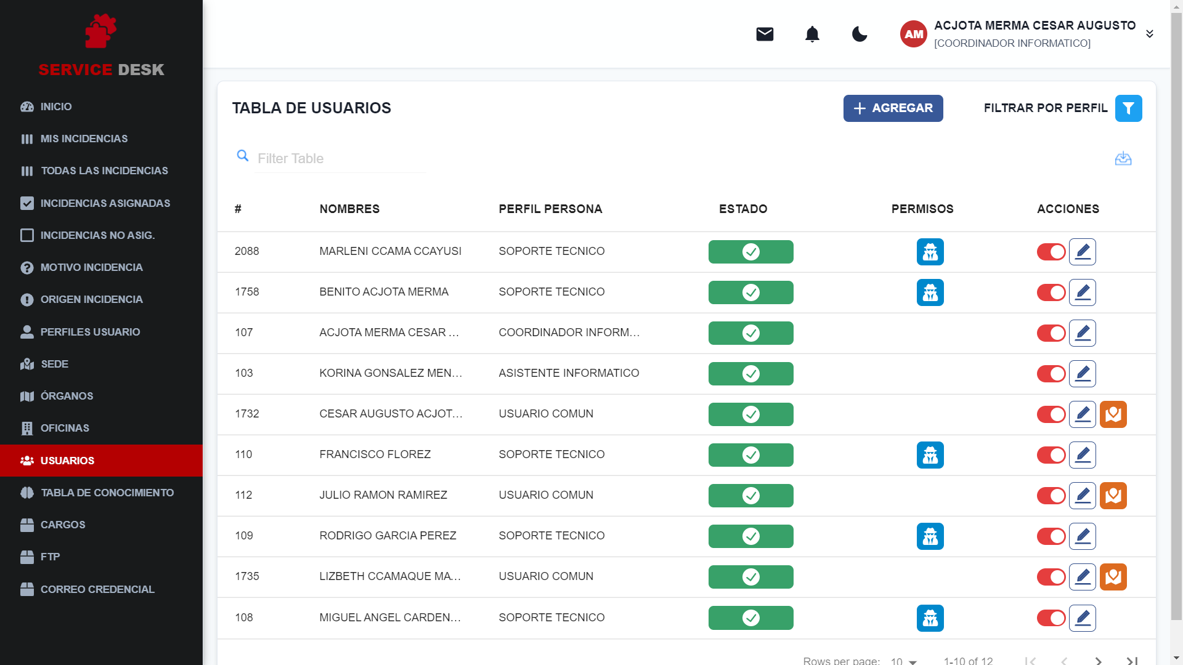Disable the status toggle for KORINA GONSALEZ

click(1051, 373)
